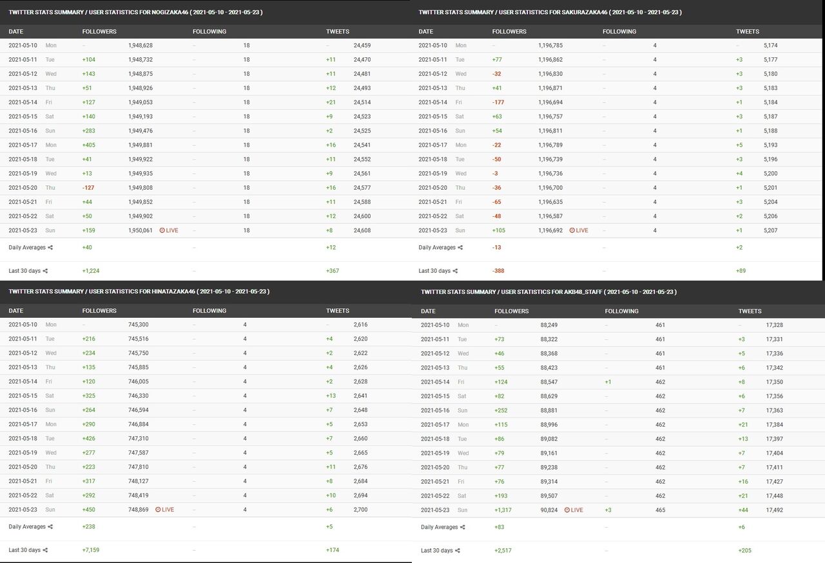Click the +205 Last 30 days tweets total
The image size is (825, 563).
click(745, 551)
